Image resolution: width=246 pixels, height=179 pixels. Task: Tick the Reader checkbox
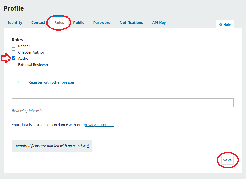point(14,46)
